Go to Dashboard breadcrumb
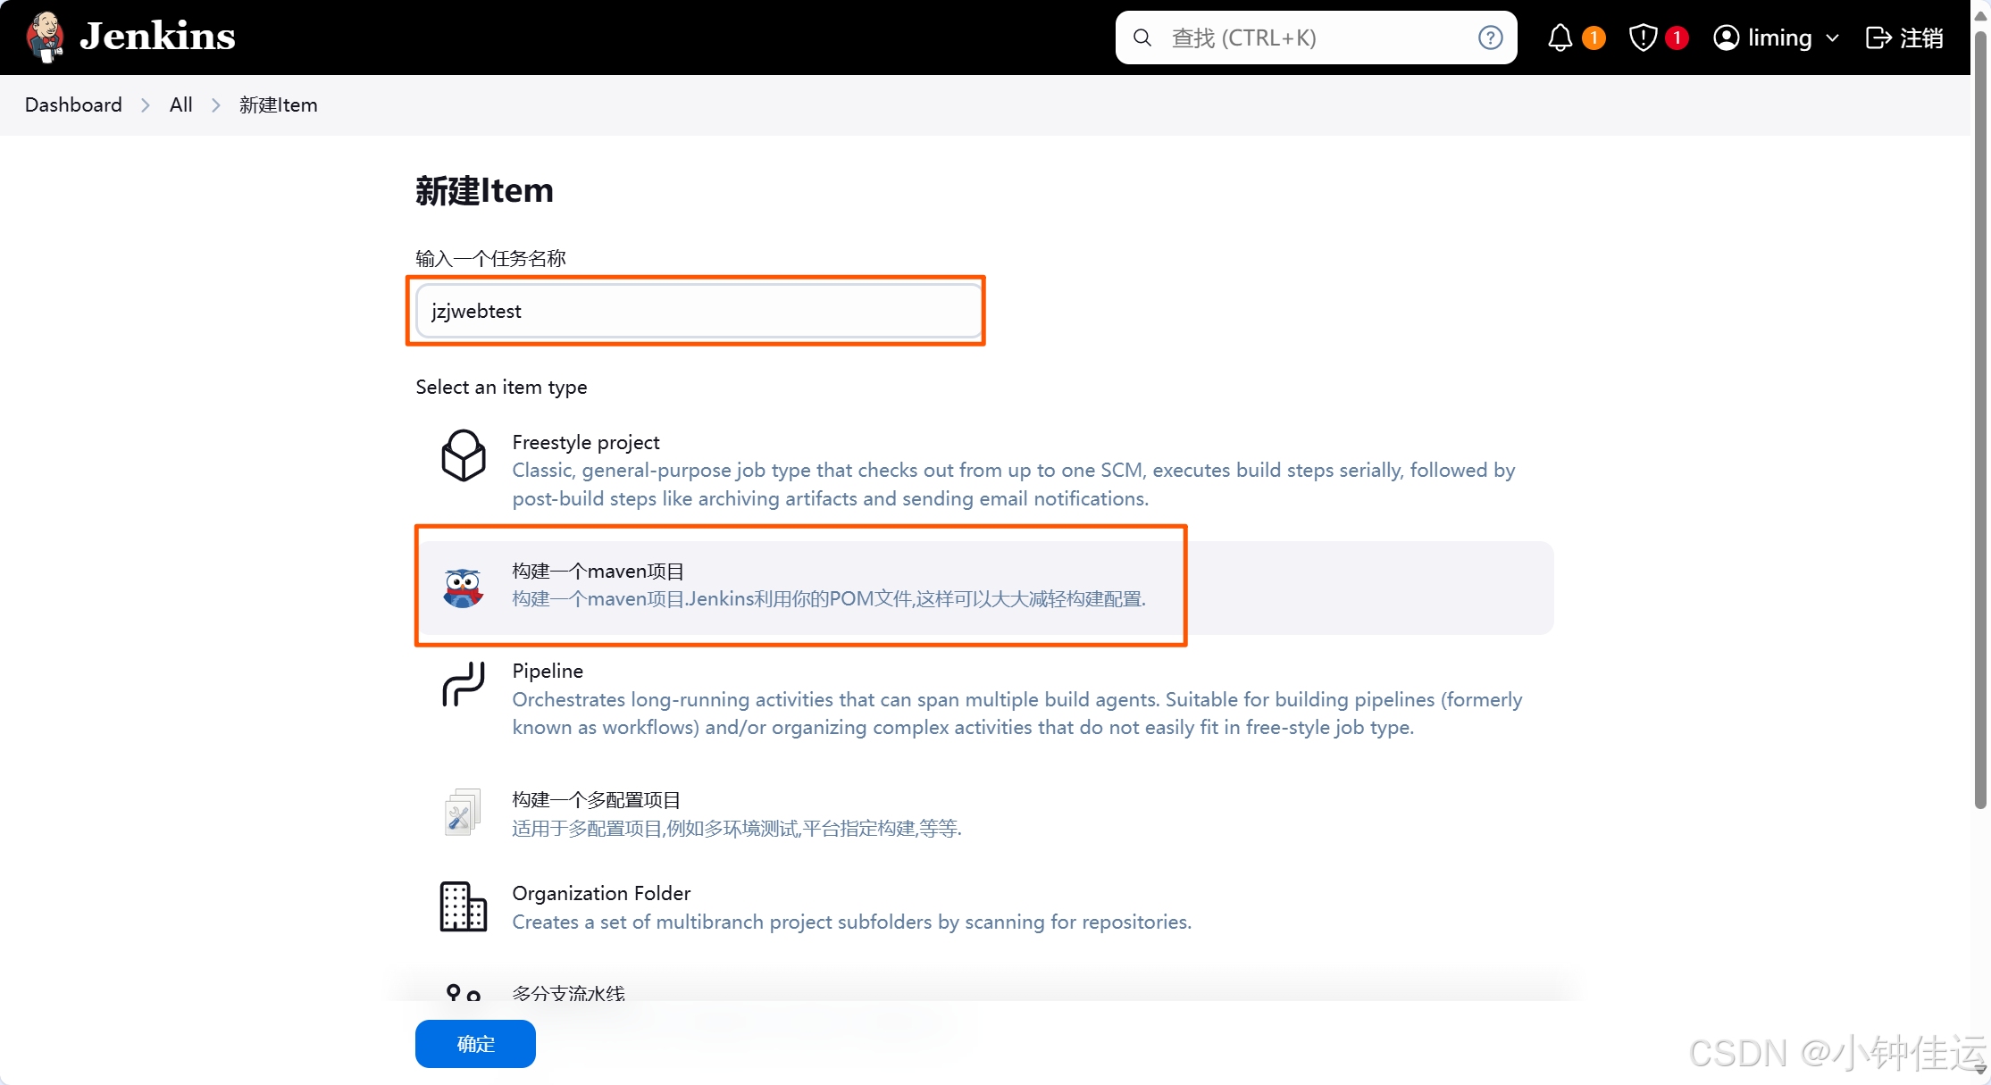1991x1085 pixels. click(x=73, y=104)
